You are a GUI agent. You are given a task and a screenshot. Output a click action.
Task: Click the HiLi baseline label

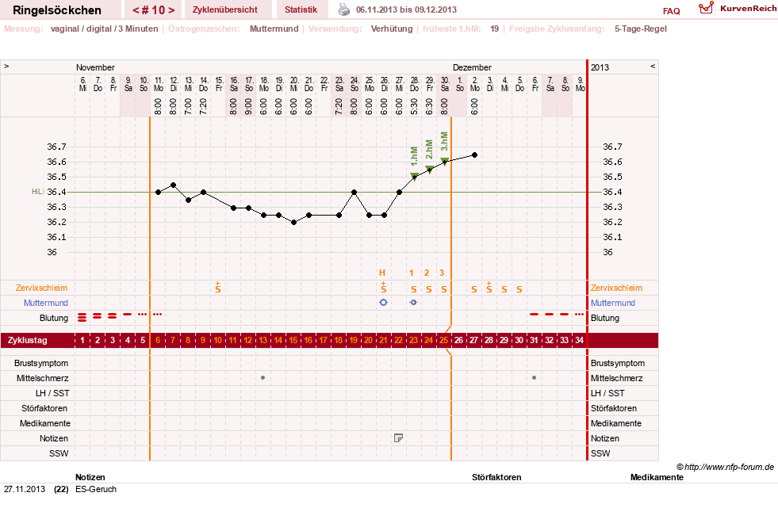click(x=38, y=192)
